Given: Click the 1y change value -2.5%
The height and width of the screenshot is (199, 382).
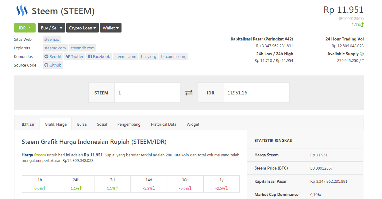Looking at the screenshot, I should click(222, 188).
